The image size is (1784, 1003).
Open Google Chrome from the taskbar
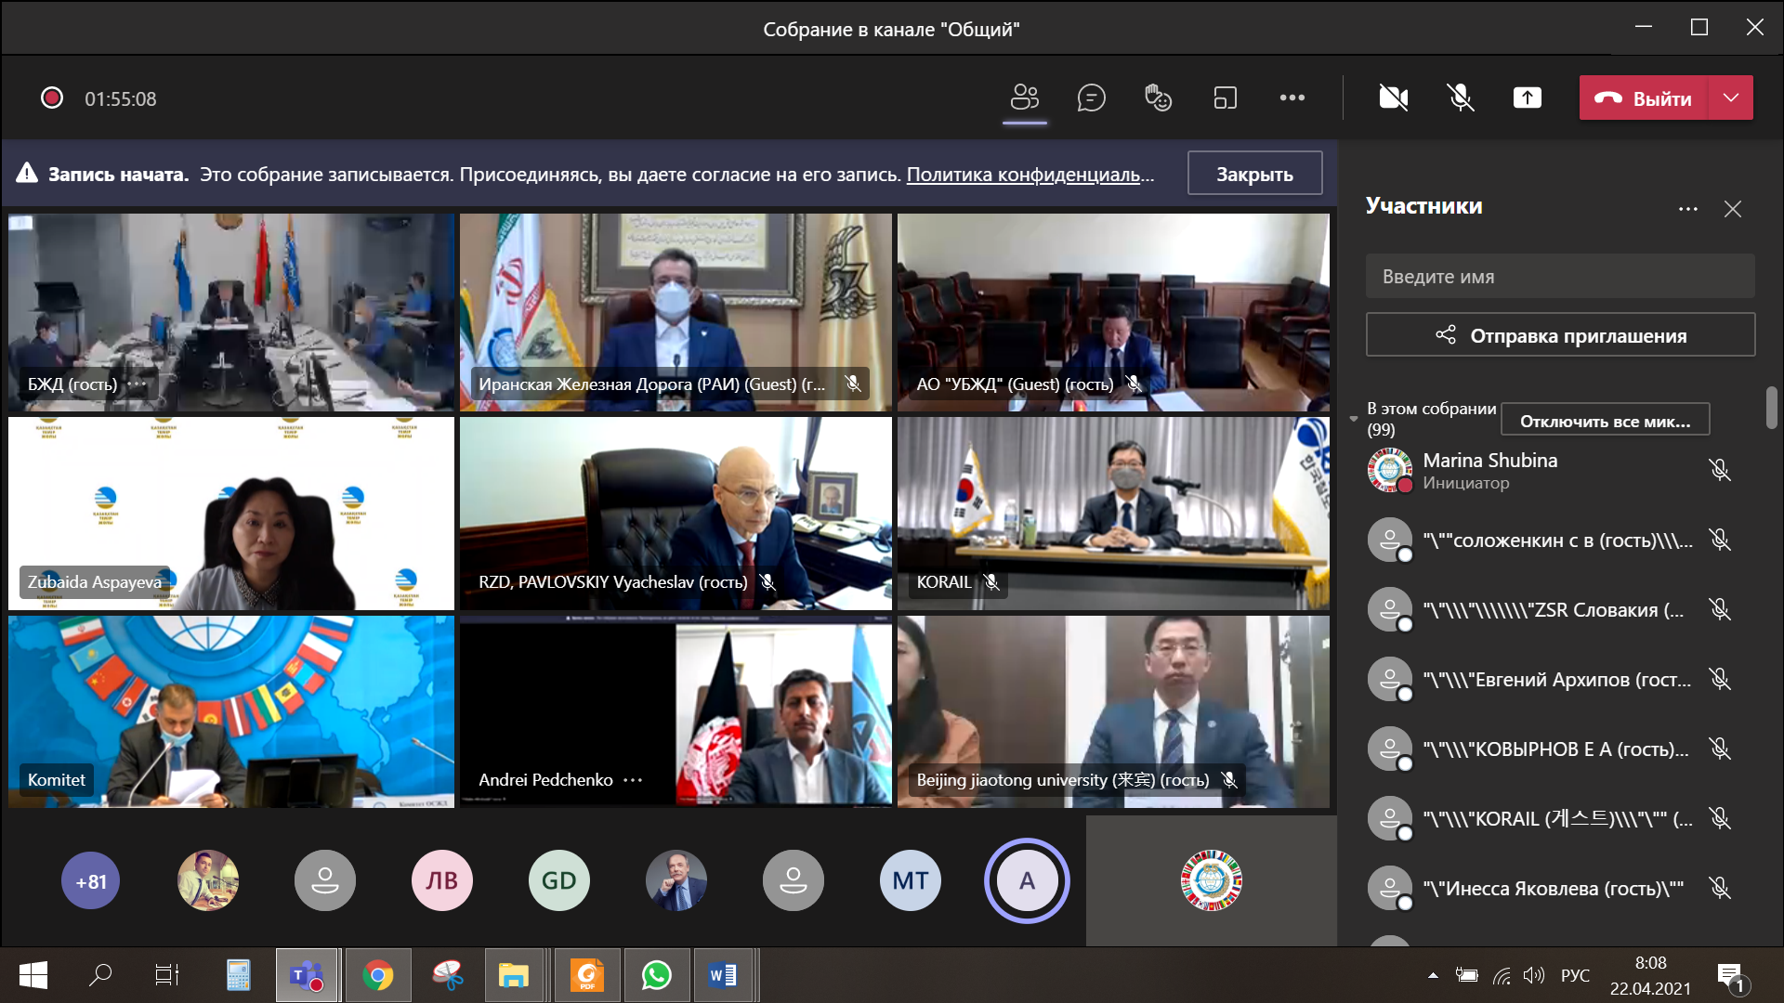pyautogui.click(x=377, y=975)
